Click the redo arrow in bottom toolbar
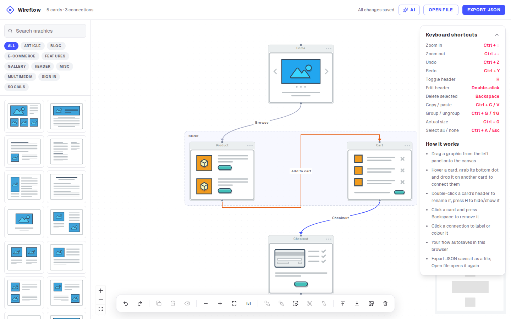The height and width of the screenshot is (319, 511). tap(140, 303)
